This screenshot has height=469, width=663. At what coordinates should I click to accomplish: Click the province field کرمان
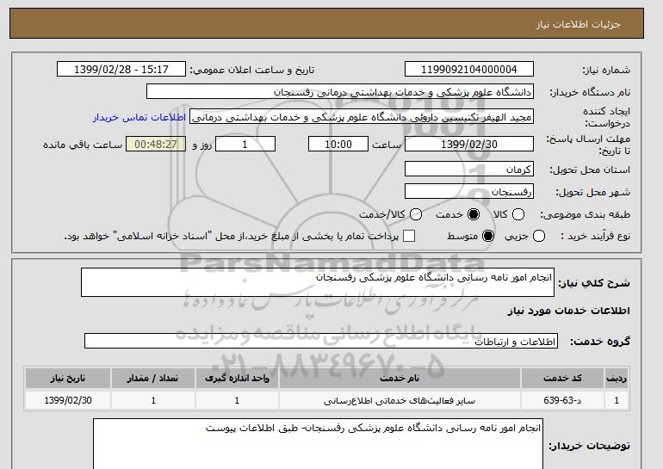[x=469, y=169]
